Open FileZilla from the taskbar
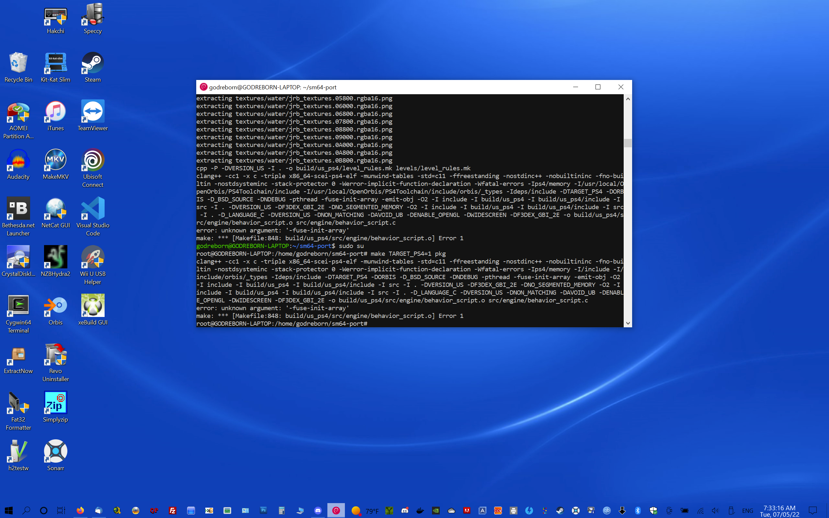 173,511
